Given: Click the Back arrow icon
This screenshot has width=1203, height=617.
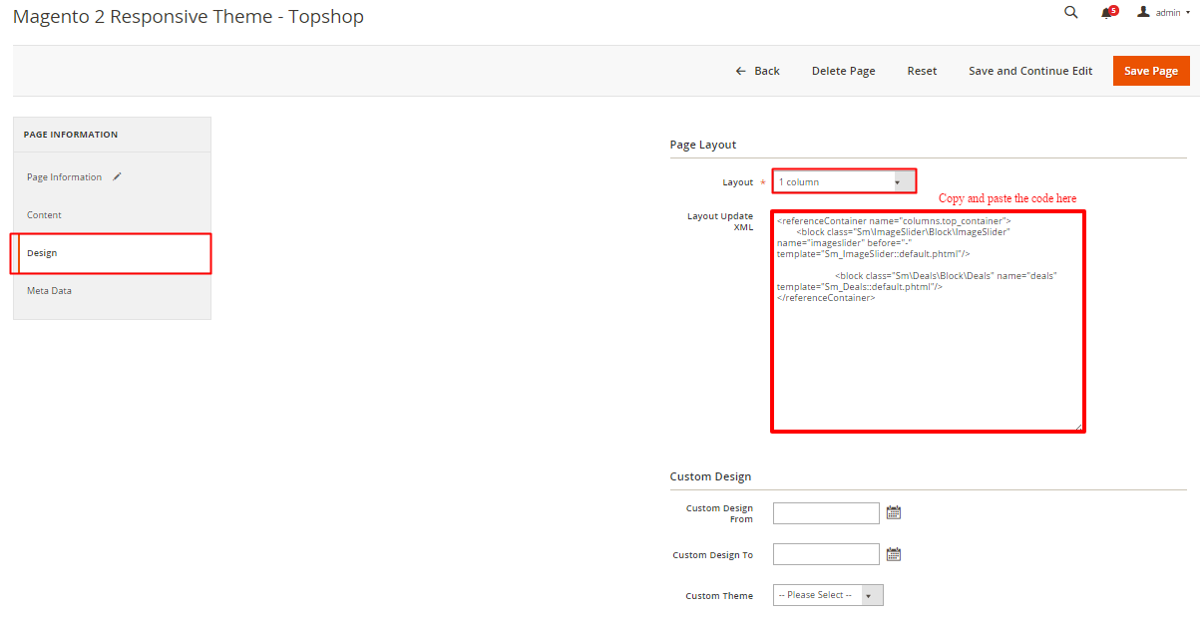Looking at the screenshot, I should click(740, 71).
